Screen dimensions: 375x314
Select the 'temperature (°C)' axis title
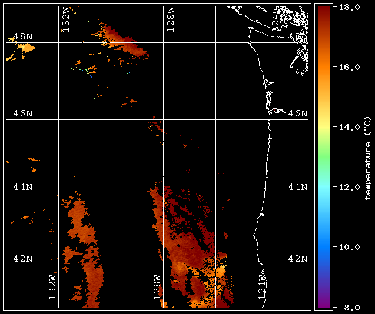point(367,157)
